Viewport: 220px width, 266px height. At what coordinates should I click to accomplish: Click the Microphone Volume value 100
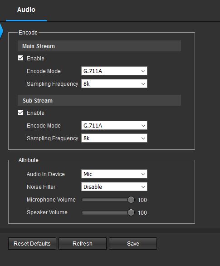[x=142, y=200]
